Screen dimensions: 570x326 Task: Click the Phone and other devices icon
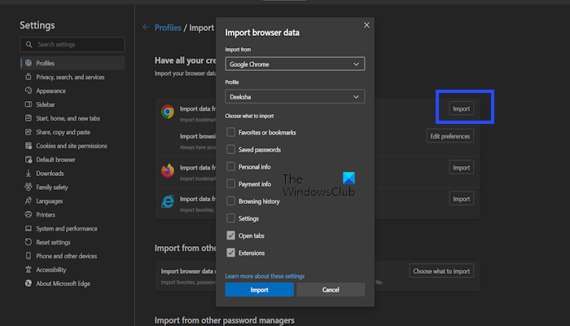(x=28, y=256)
